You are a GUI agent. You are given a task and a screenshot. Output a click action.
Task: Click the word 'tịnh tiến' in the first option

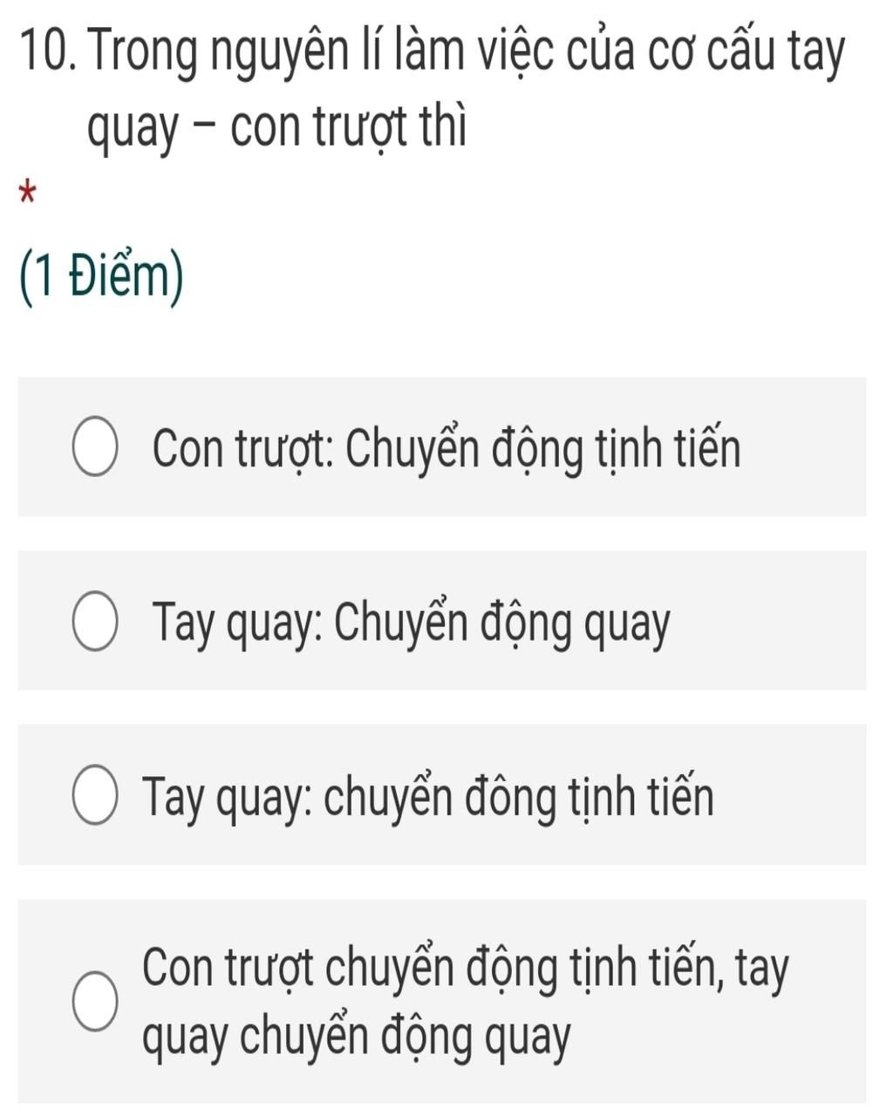click(668, 451)
